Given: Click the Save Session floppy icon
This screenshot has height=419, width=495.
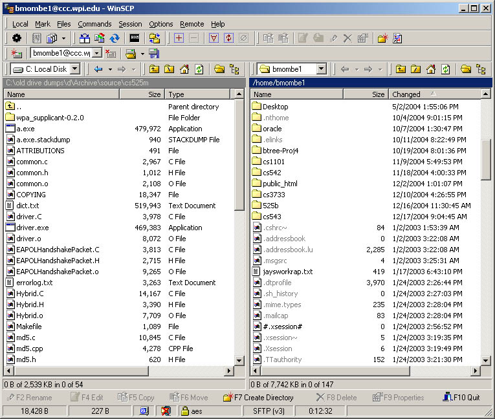Looking at the screenshot, I should click(x=154, y=53).
